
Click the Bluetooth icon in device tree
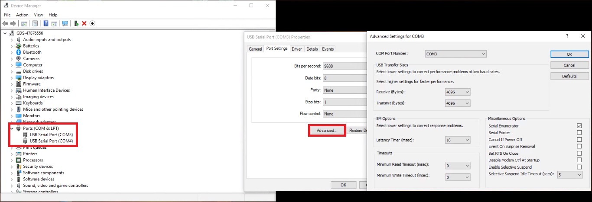tap(19, 52)
